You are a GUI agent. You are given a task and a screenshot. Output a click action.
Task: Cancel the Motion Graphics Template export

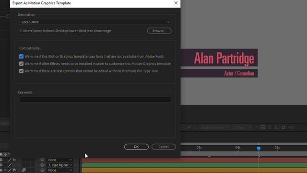tap(164, 147)
